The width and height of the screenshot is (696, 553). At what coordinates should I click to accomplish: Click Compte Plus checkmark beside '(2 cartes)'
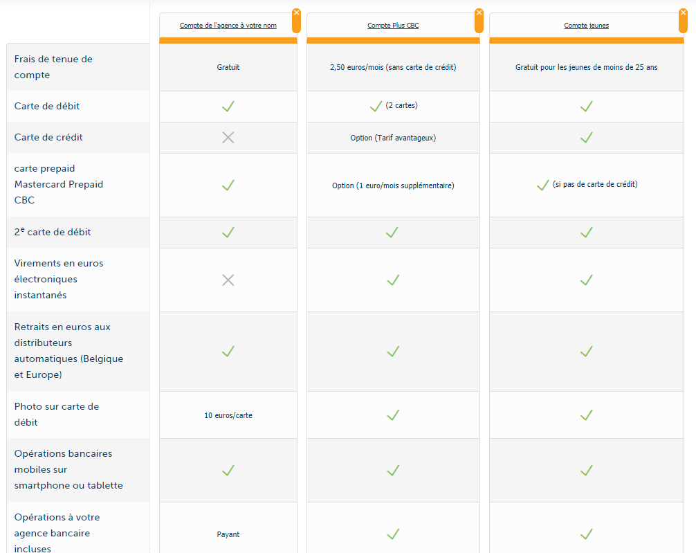[376, 107]
